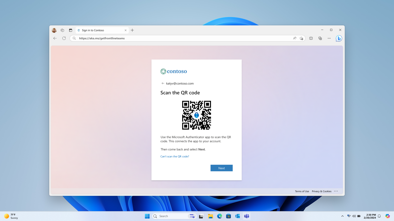The image size is (394, 221).
Task: Open volume control in system tray
Action: click(x=354, y=216)
